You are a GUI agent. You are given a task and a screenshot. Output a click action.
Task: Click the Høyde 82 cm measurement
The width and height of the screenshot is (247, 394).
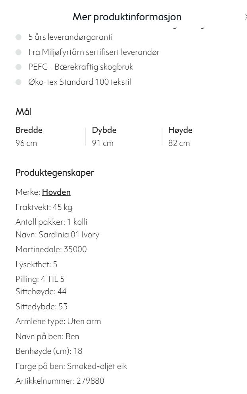point(180,136)
